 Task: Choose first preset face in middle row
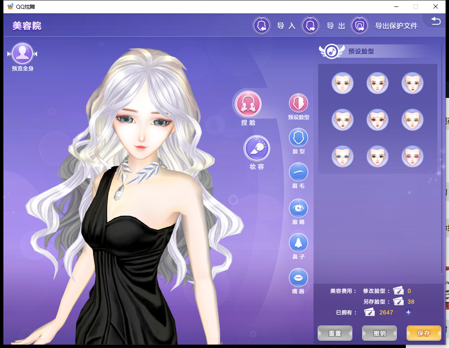click(342, 119)
